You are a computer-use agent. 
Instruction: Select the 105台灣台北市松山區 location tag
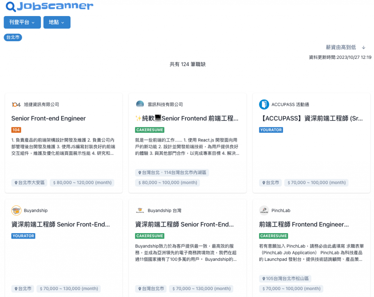tap(285, 278)
